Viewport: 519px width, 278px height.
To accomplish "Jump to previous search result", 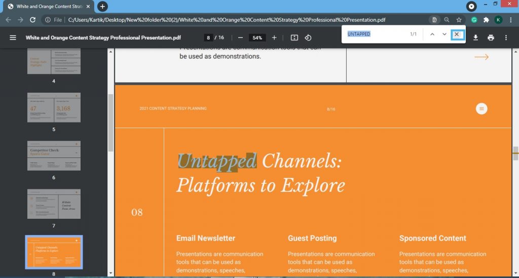I will pyautogui.click(x=432, y=34).
